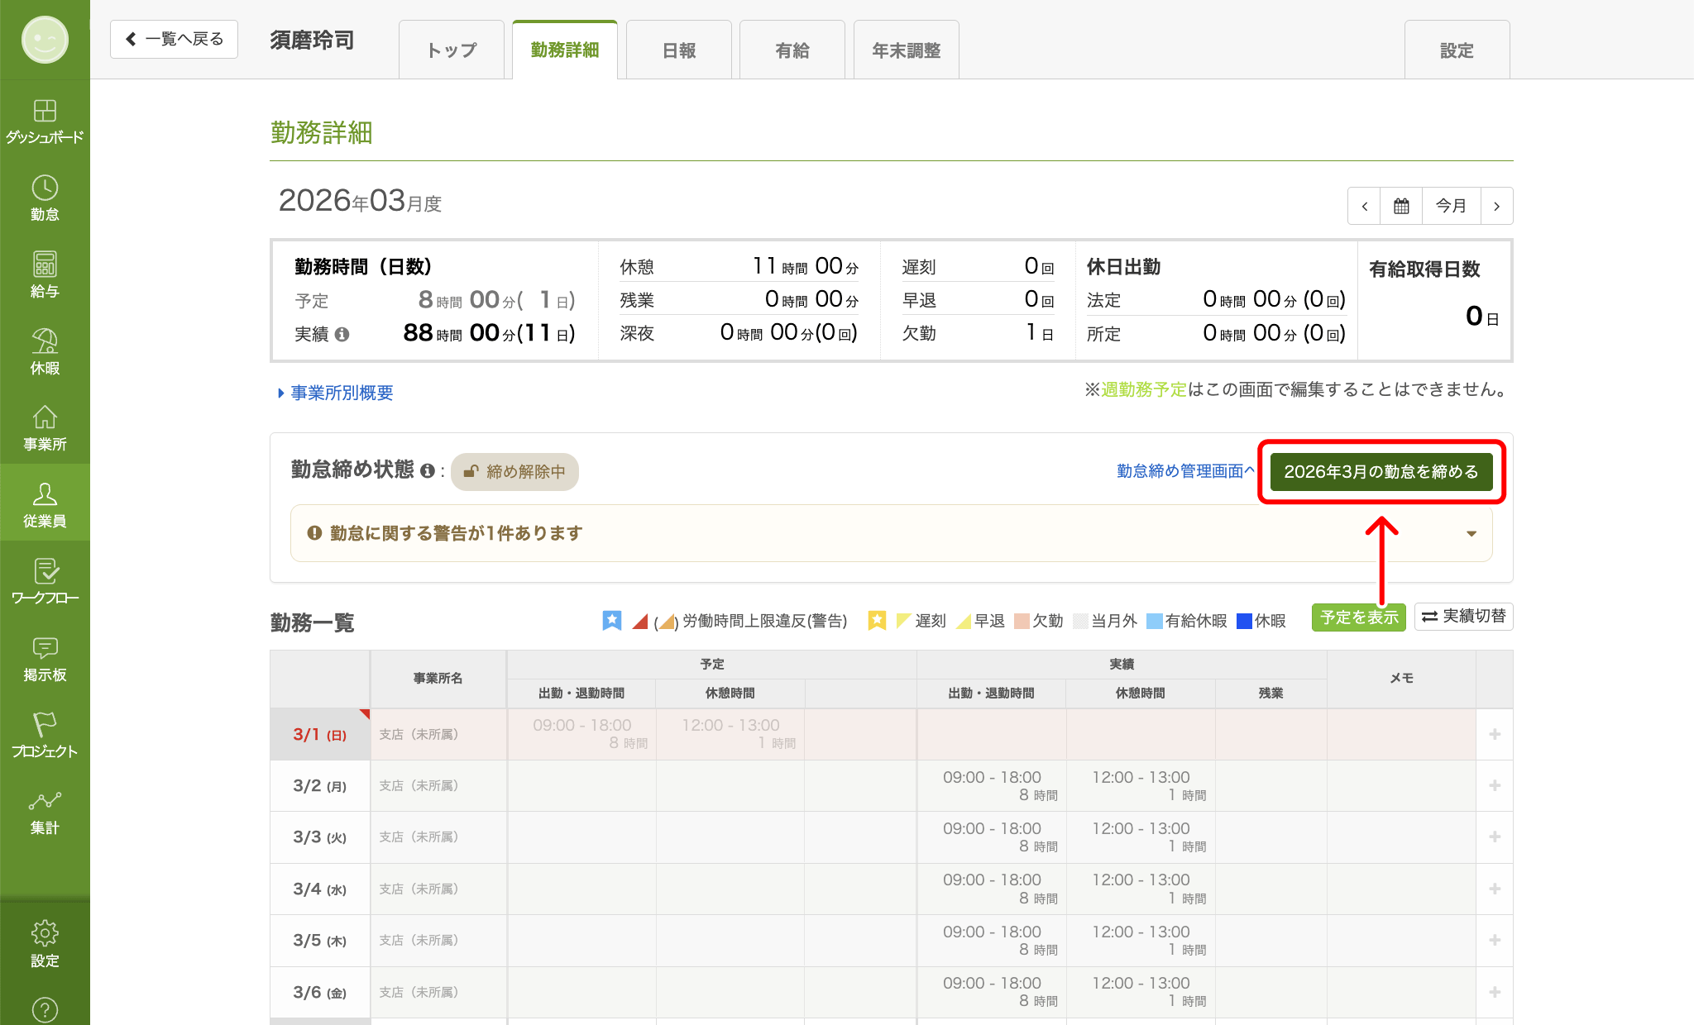The image size is (1694, 1025).
Task: Click info icon next to 勤怠締め状態
Action: 427,470
